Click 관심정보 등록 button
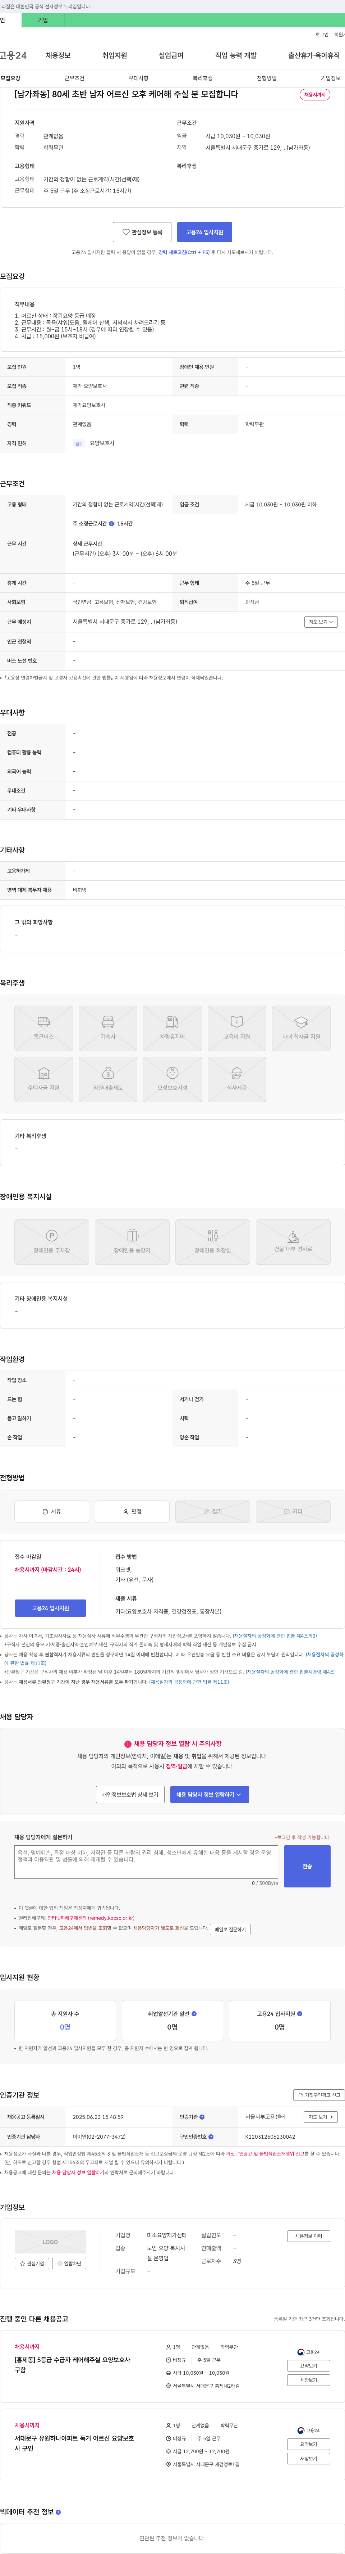345x2554 pixels. (142, 232)
